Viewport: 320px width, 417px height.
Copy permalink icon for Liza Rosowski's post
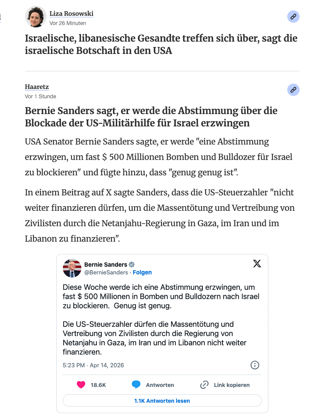[x=293, y=17]
